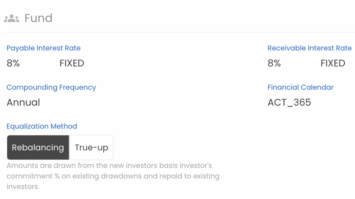Viewport: 355px width, 199px height.
Task: Click the receivable FIXED rate type
Action: (x=333, y=63)
